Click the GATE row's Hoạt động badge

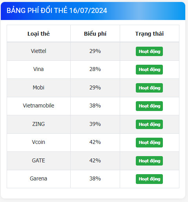tap(149, 161)
